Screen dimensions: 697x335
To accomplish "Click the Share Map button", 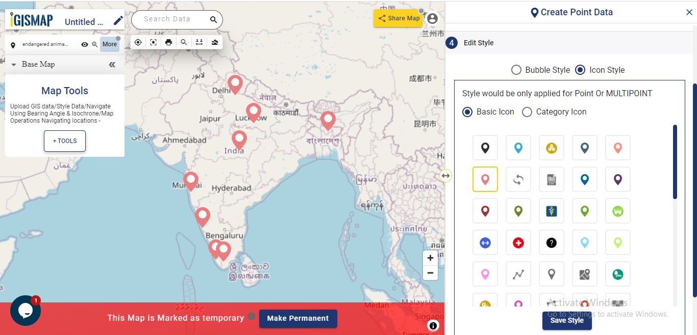I will [x=397, y=18].
